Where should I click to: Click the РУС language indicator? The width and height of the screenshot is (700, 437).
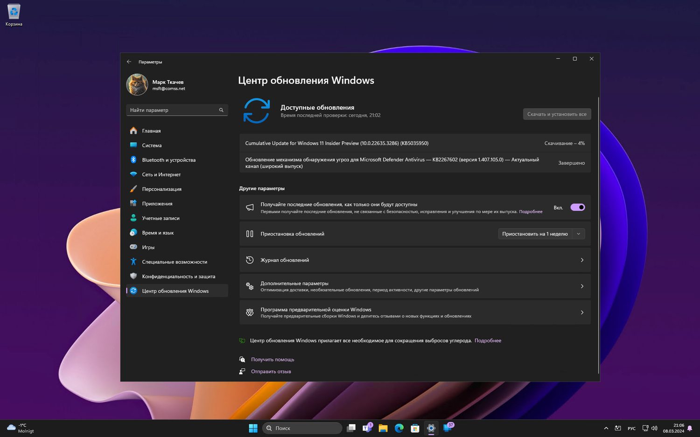631,429
